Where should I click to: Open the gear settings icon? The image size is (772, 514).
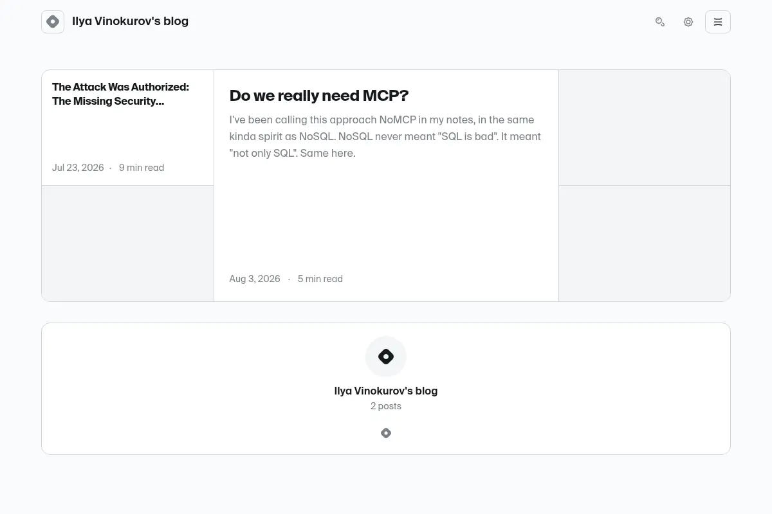click(x=688, y=22)
